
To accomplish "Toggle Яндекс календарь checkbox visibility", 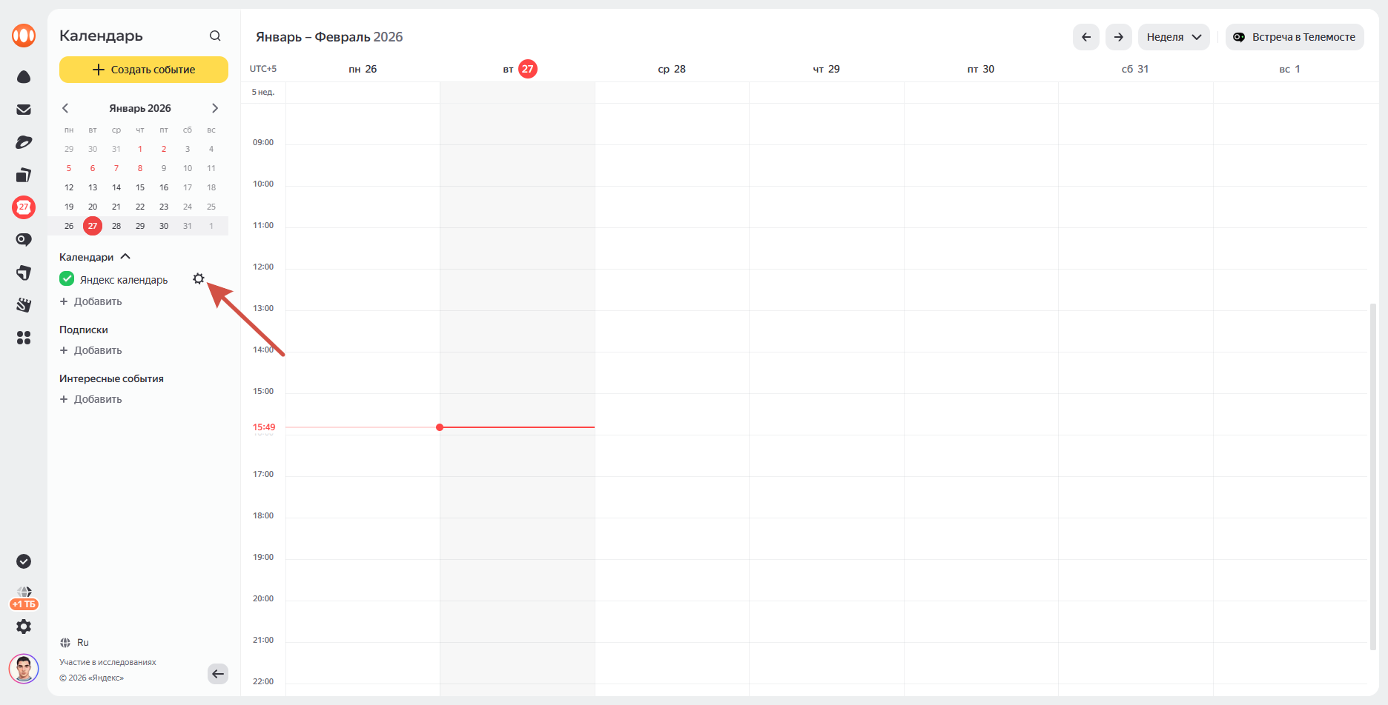I will point(67,279).
